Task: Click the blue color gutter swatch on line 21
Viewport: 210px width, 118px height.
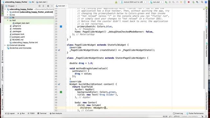Action: point(61,27)
